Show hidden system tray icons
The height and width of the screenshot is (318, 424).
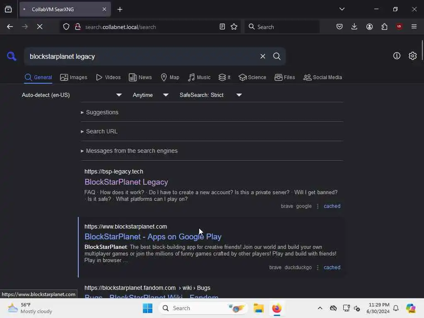[320, 308]
